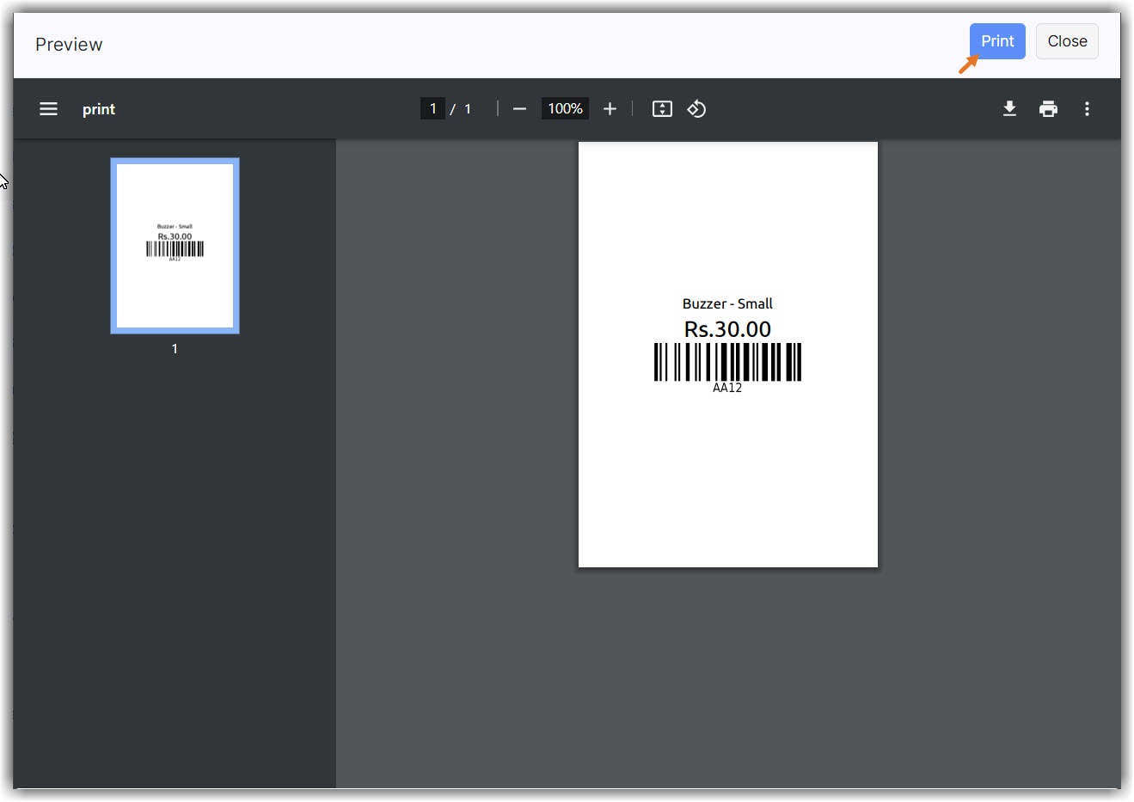Click the zoom in plus icon
1134x802 pixels.
[x=610, y=109]
